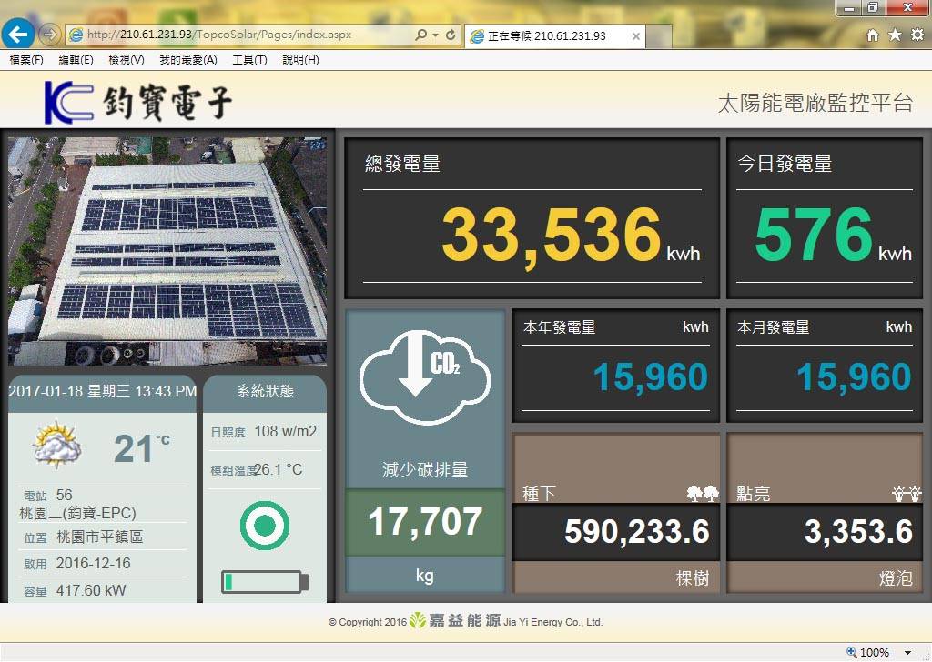
Task: Open the 檔案(F) menu
Action: point(25,60)
